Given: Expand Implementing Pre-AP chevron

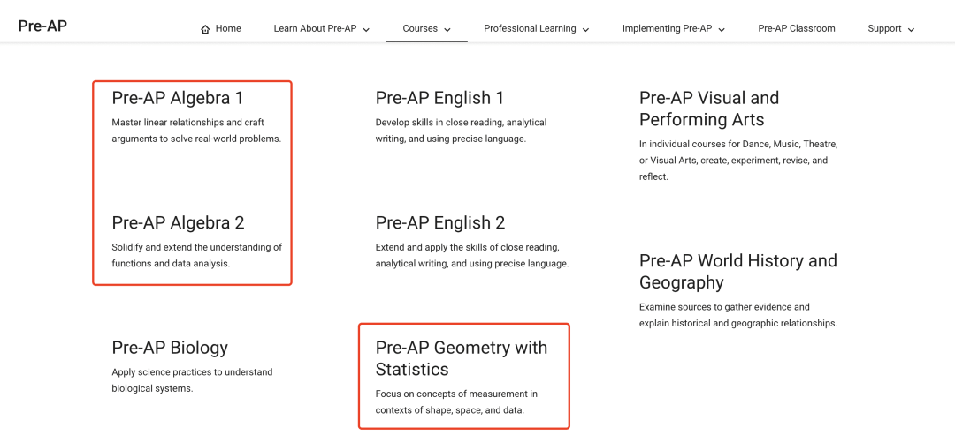Looking at the screenshot, I should click(x=722, y=29).
